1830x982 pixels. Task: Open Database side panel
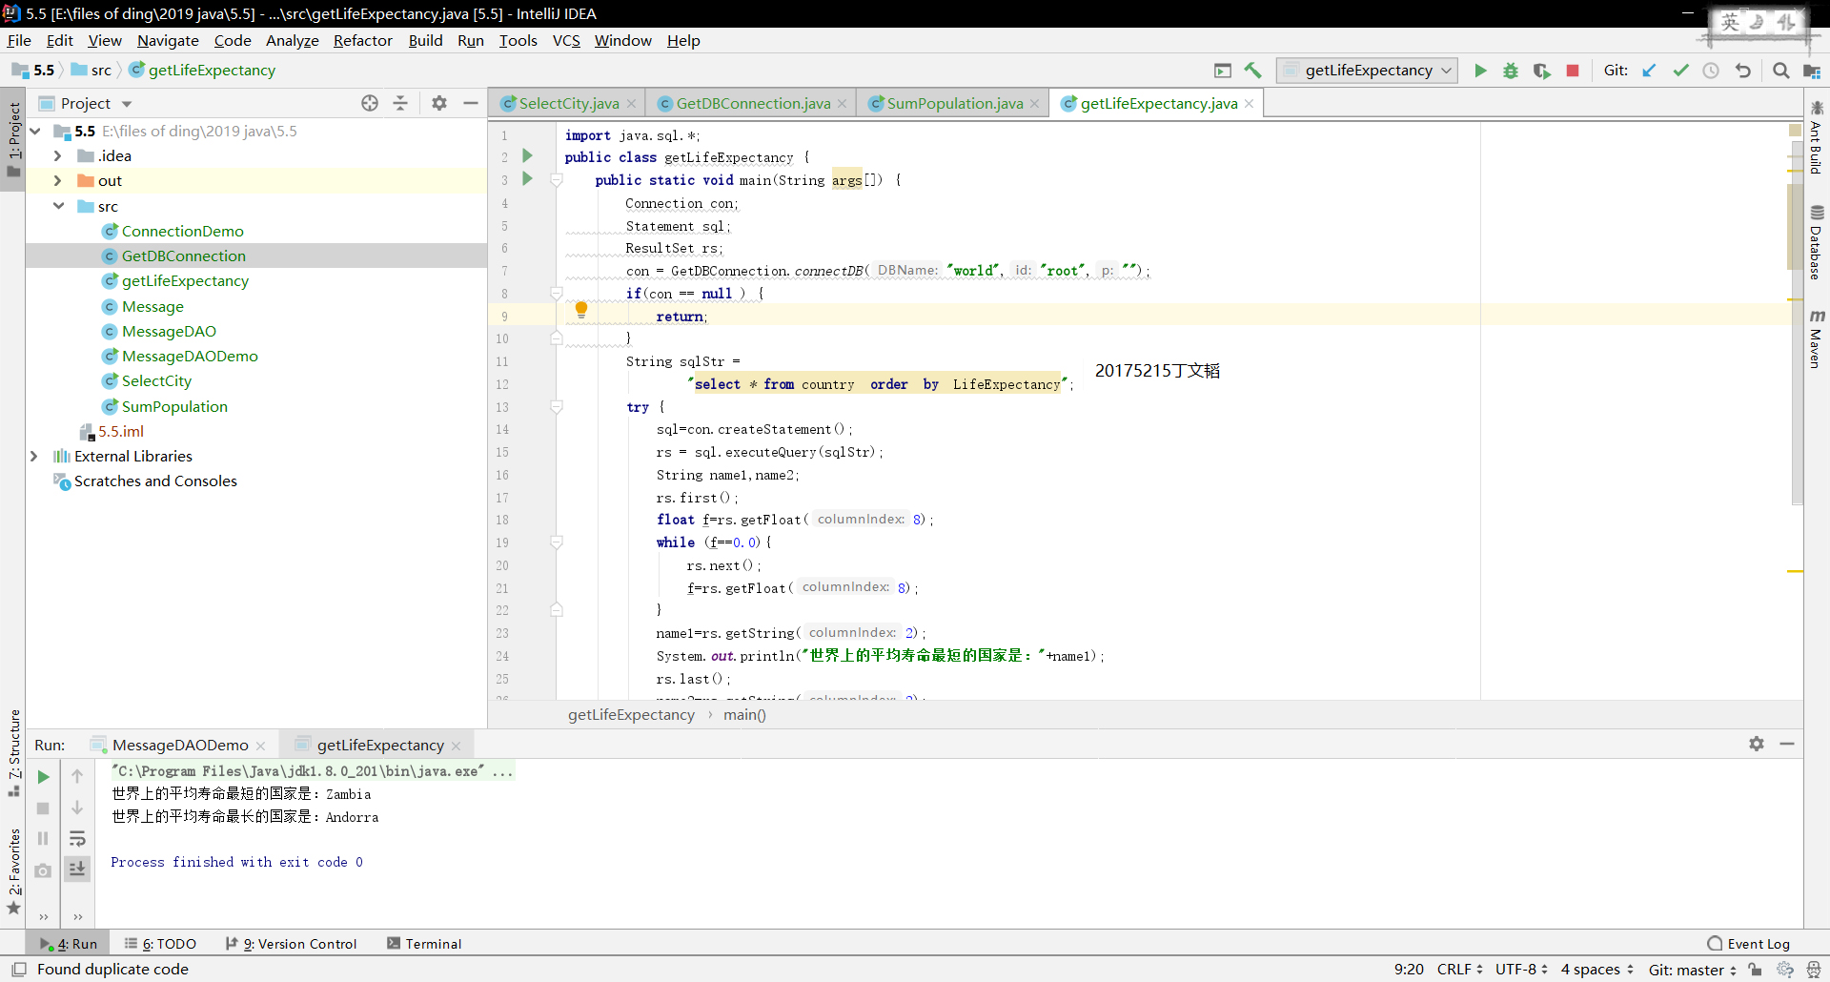pos(1817,241)
